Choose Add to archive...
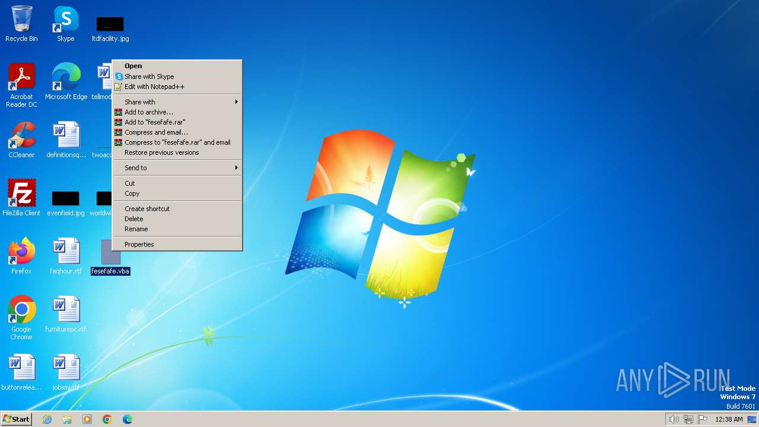 tap(177, 112)
